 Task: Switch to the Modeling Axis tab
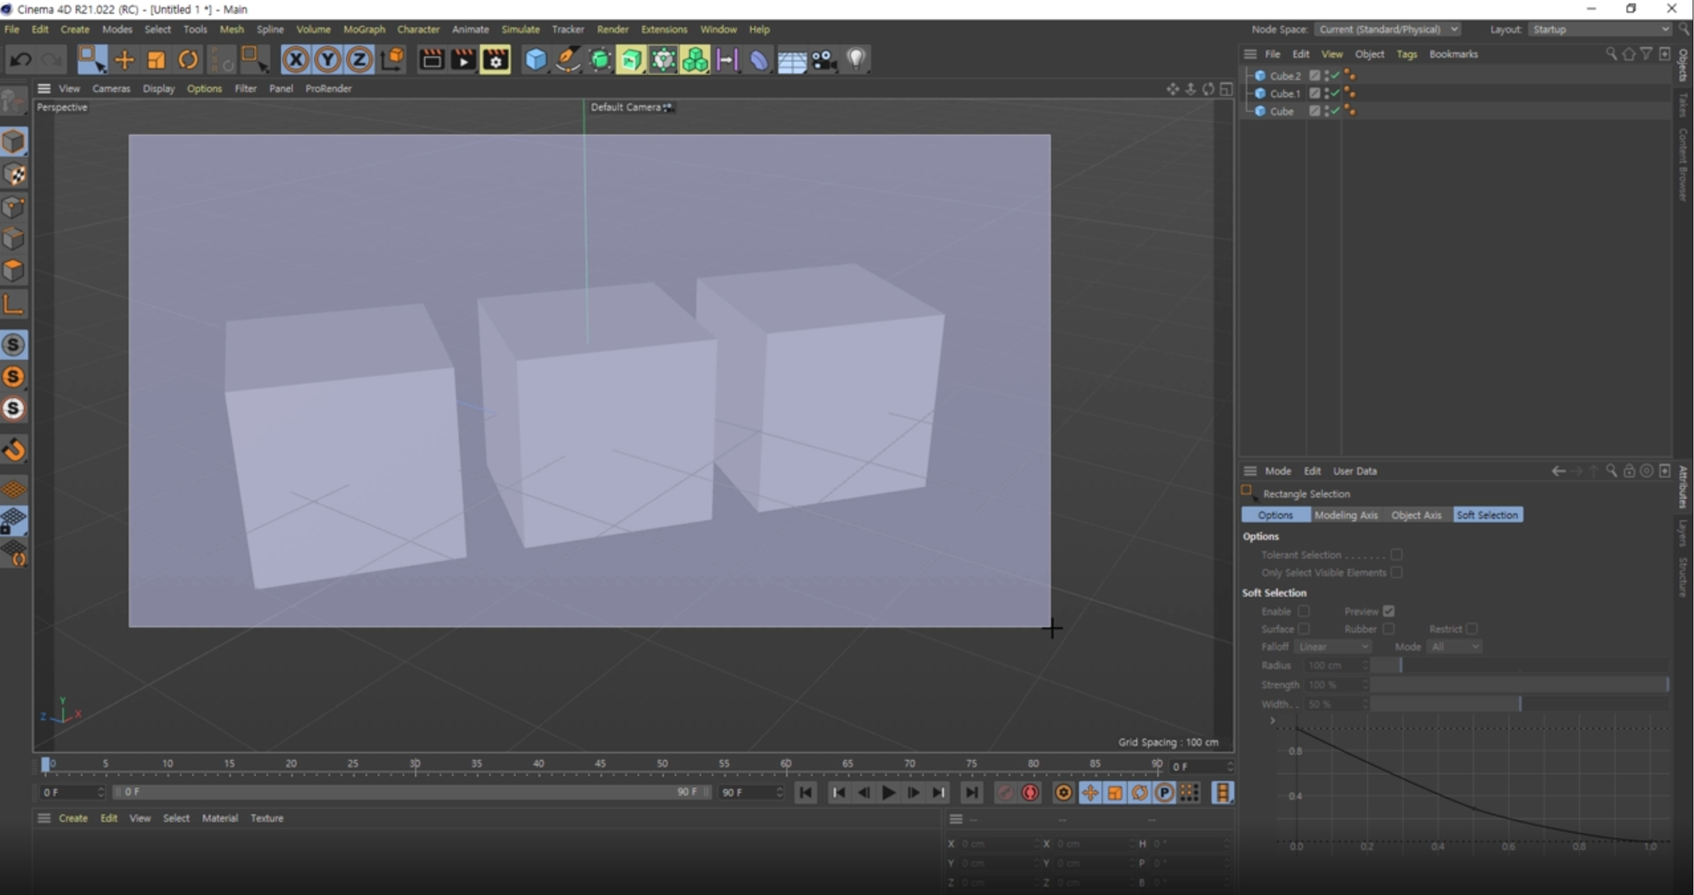click(x=1345, y=515)
